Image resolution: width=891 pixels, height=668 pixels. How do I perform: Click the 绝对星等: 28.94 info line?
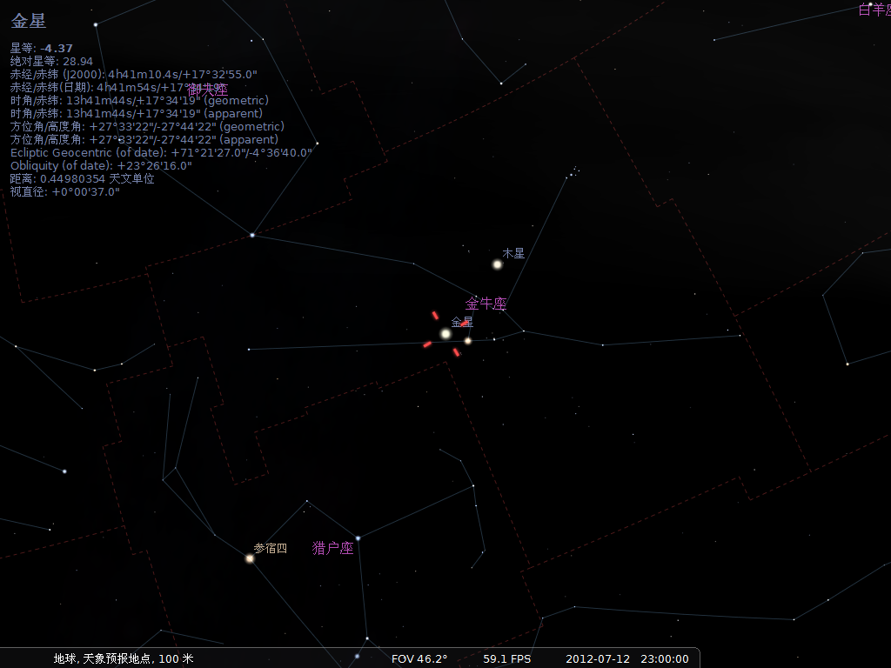tap(51, 62)
